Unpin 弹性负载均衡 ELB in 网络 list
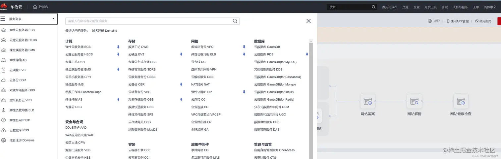The width and height of the screenshot is (501, 159). [x=244, y=54]
